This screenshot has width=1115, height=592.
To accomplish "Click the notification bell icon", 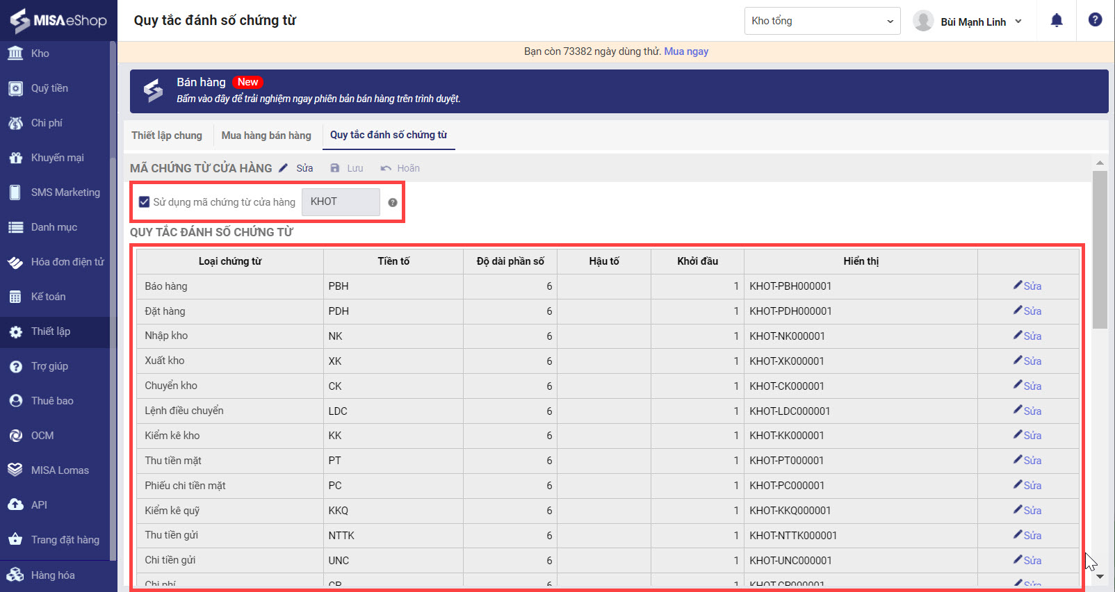I will 1056,21.
